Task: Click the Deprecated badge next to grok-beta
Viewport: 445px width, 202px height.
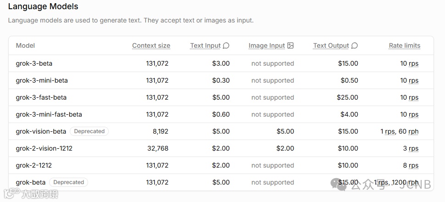Action: 68,182
